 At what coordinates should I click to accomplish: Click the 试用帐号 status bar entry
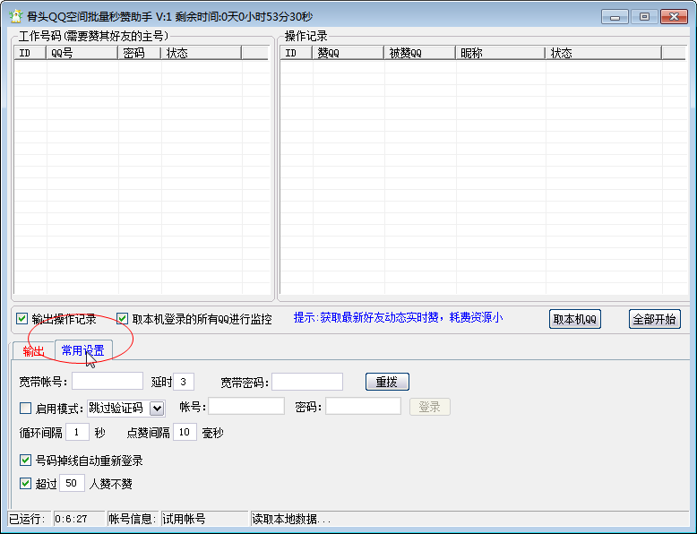(204, 519)
